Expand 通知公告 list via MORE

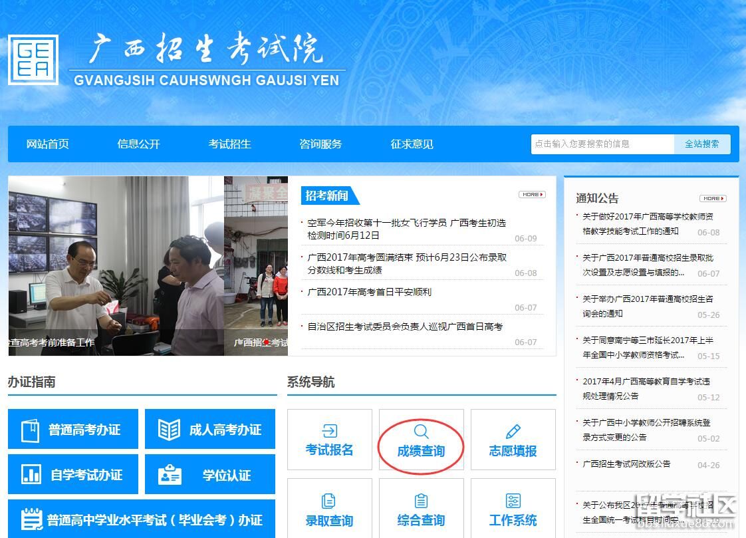click(x=712, y=198)
